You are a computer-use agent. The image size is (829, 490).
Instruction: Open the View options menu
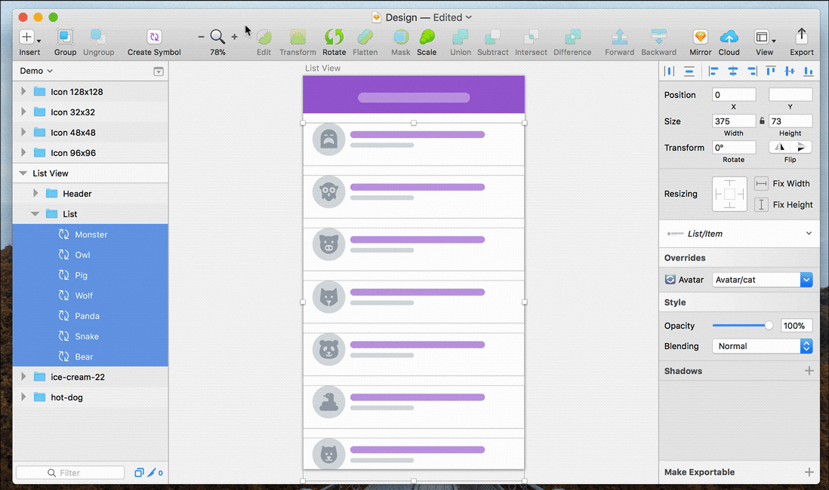point(765,37)
